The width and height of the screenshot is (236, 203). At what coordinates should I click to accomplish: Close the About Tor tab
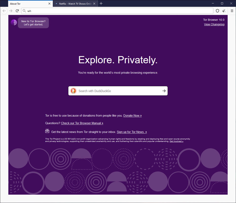click(49, 4)
